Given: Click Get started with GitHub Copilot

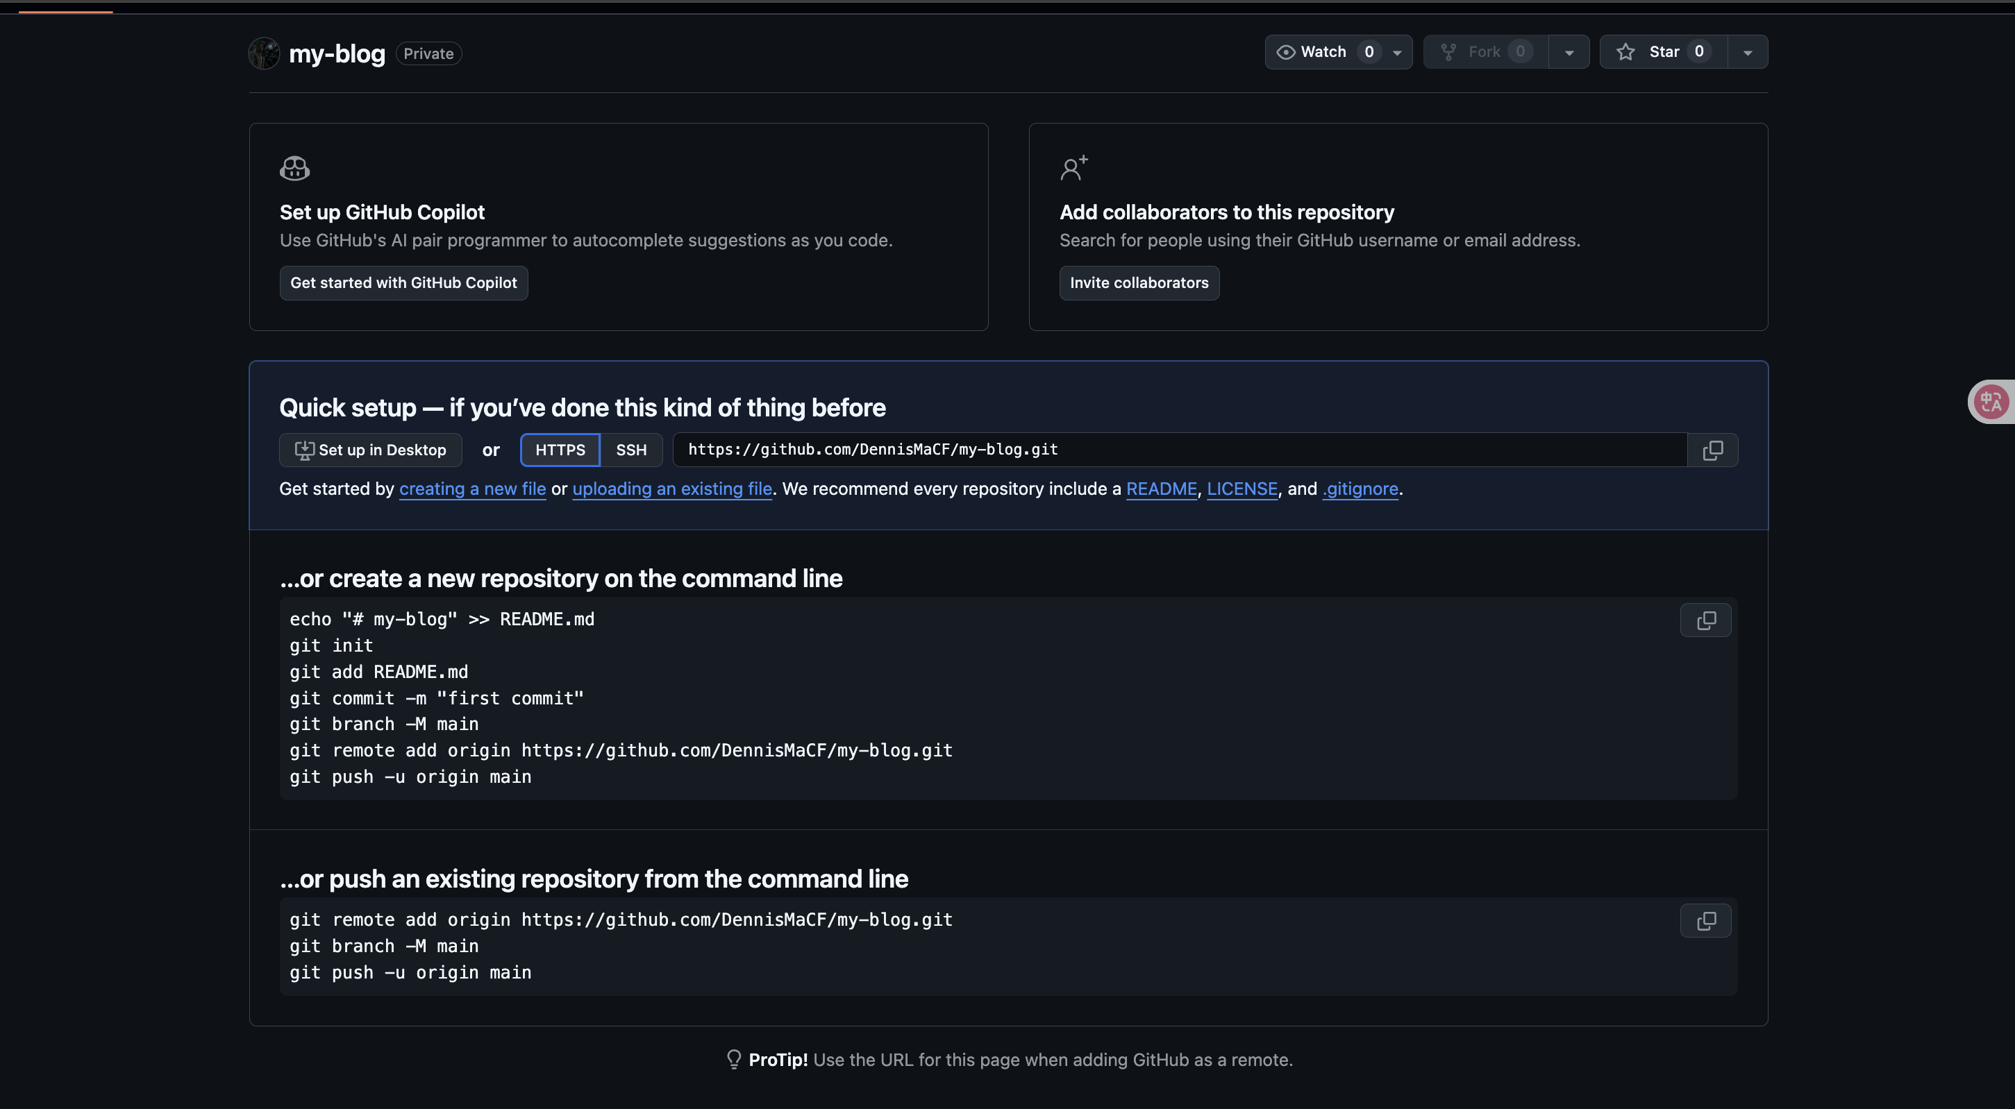Looking at the screenshot, I should pyautogui.click(x=403, y=283).
